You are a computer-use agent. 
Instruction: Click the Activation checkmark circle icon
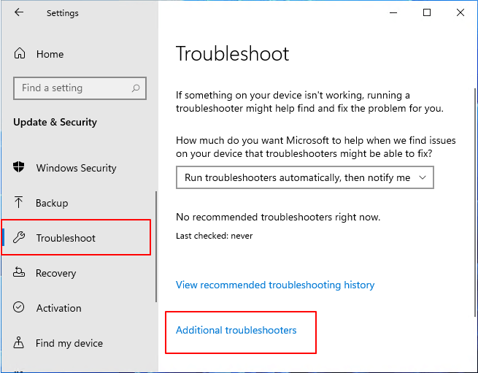(20, 308)
